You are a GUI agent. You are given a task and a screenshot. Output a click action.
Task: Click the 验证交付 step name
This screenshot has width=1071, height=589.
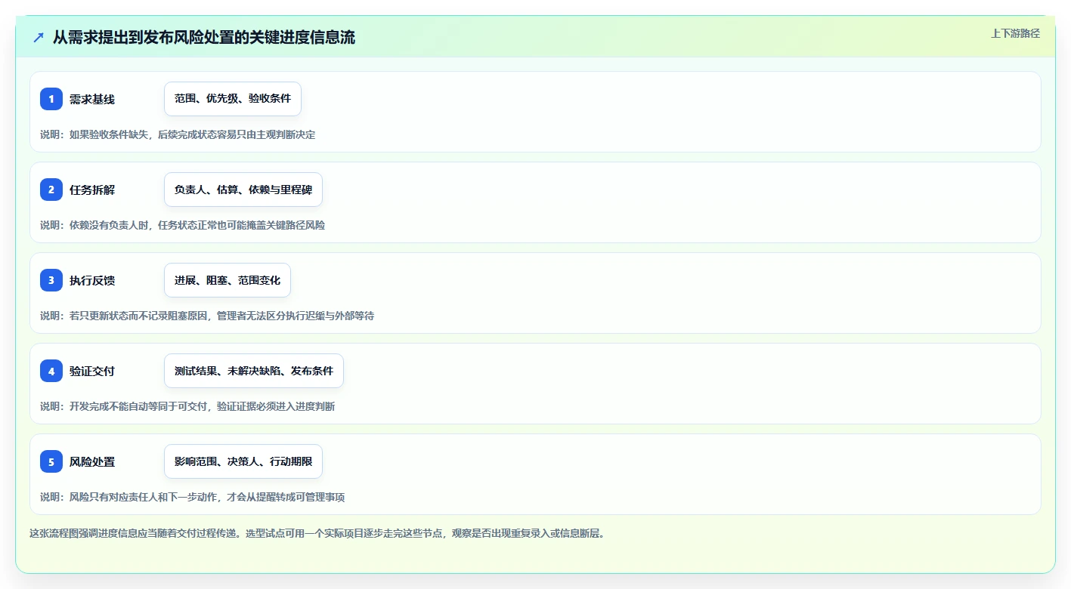92,371
